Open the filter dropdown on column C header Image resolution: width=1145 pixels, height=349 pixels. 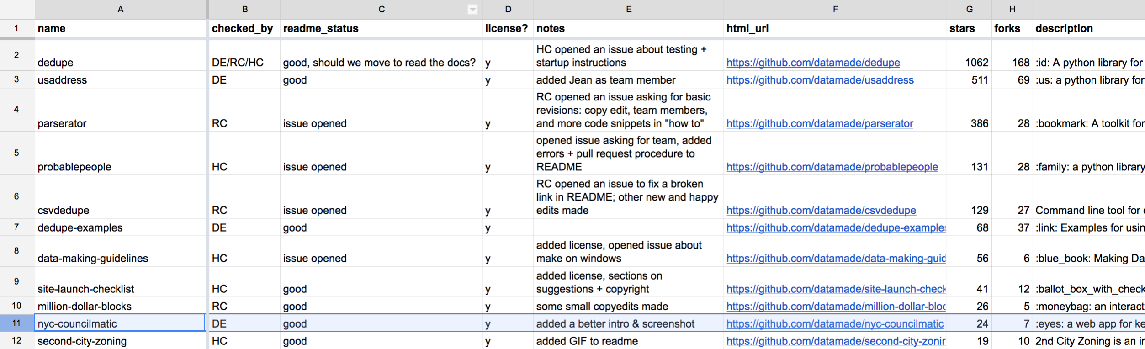point(473,9)
